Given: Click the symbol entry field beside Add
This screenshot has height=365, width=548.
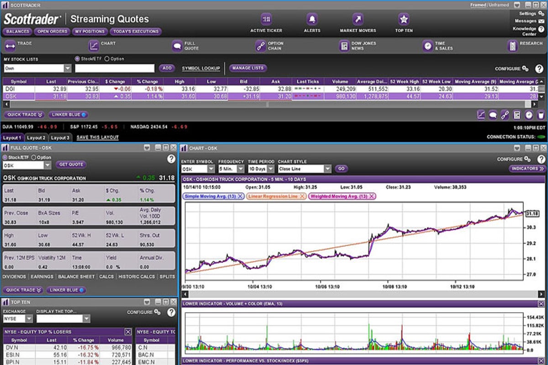Looking at the screenshot, I should click(x=115, y=68).
